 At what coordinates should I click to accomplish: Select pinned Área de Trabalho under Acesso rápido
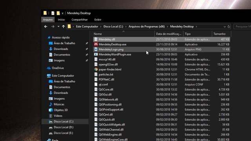point(64,43)
